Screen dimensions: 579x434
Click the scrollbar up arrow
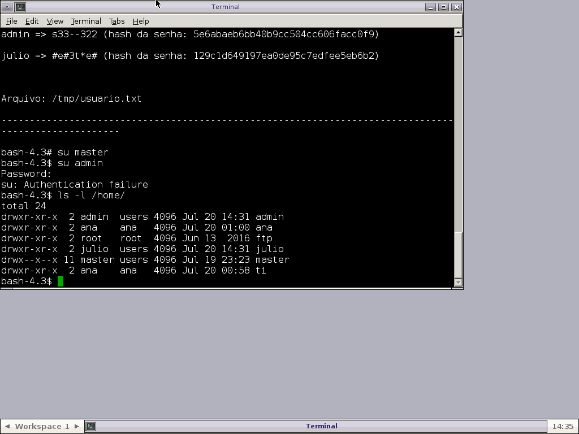pyautogui.click(x=458, y=32)
